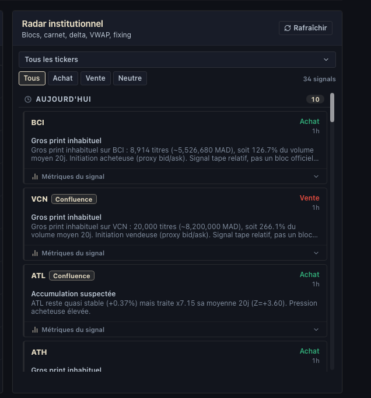Click the red Vente label on VCN card
371x398 pixels.
pos(309,198)
